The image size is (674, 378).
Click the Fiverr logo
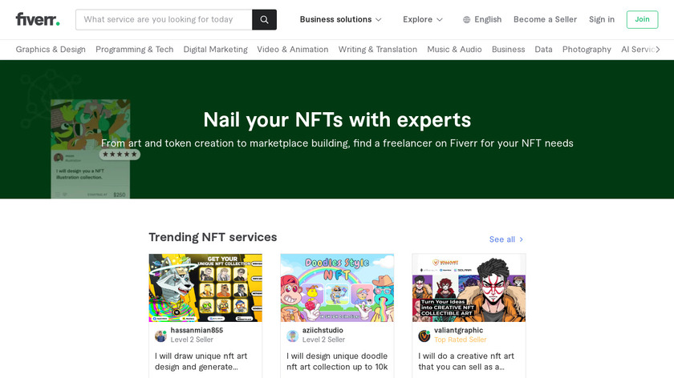(38, 19)
